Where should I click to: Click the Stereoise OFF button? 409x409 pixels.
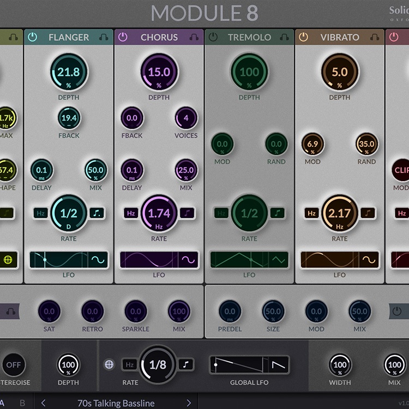(x=14, y=365)
